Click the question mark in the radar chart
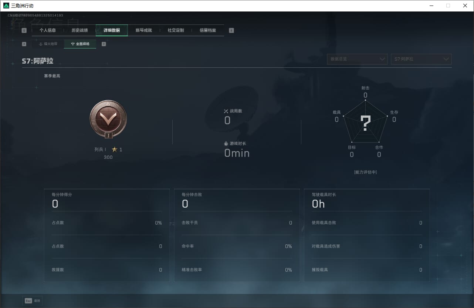The image size is (474, 308). tap(366, 123)
